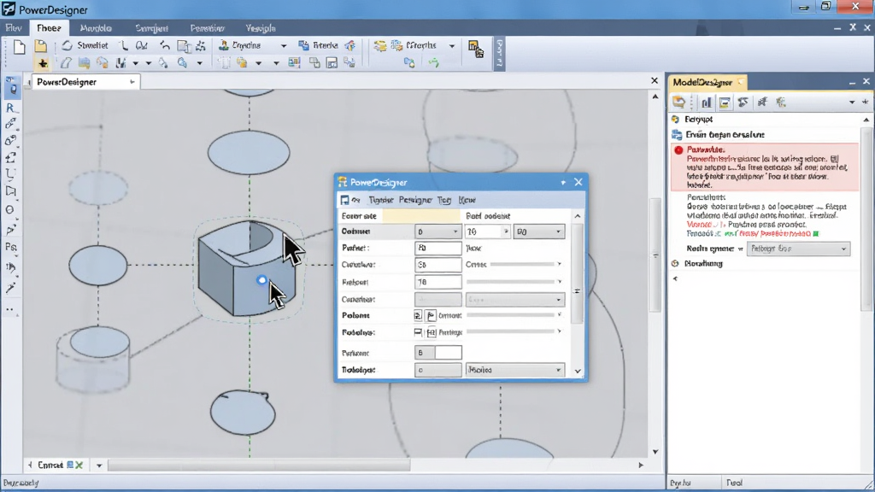Viewport: 875px width, 492px height.
Task: Click the green X next to the Cmreat tab
Action: point(79,465)
